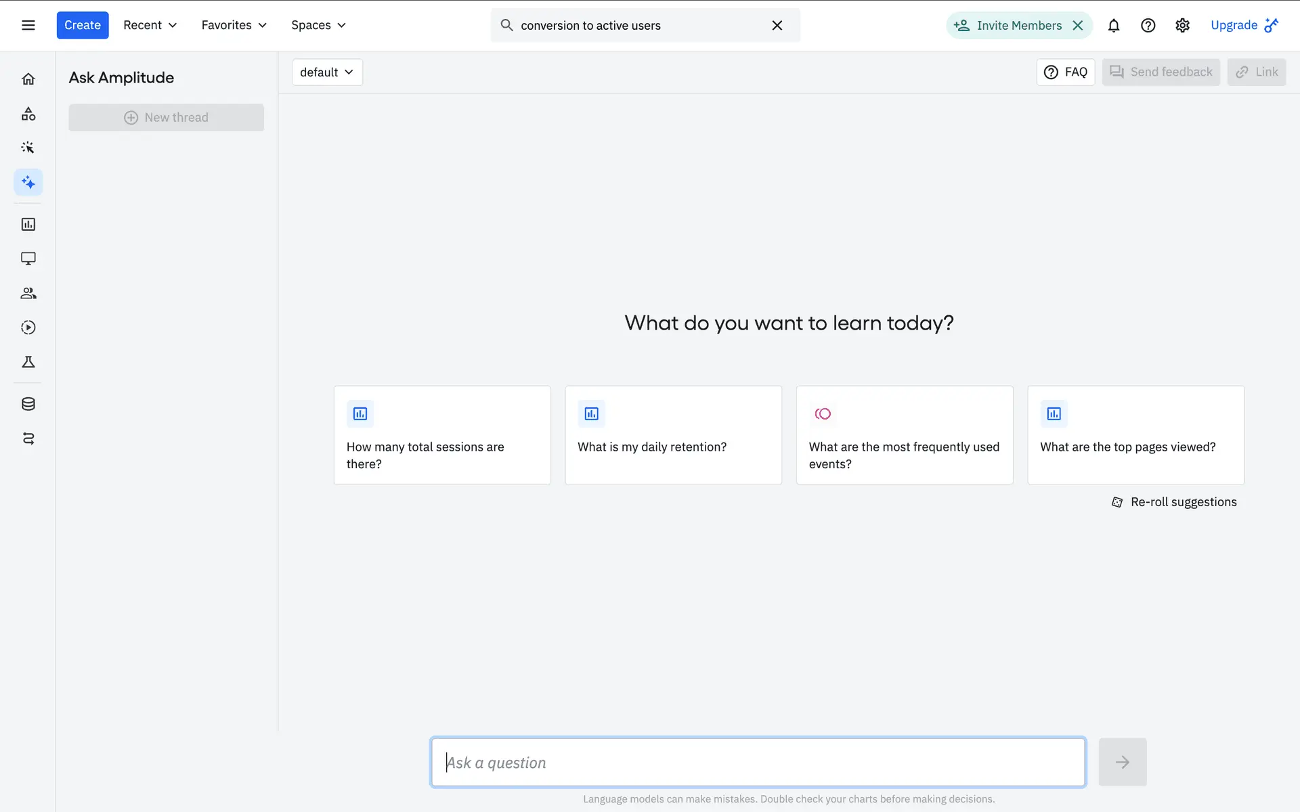Open the settings gear icon
The height and width of the screenshot is (812, 1300).
tap(1182, 25)
